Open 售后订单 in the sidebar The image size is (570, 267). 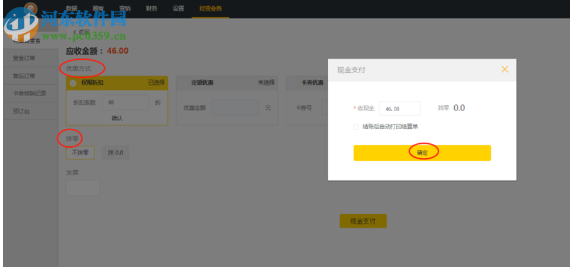click(x=31, y=76)
